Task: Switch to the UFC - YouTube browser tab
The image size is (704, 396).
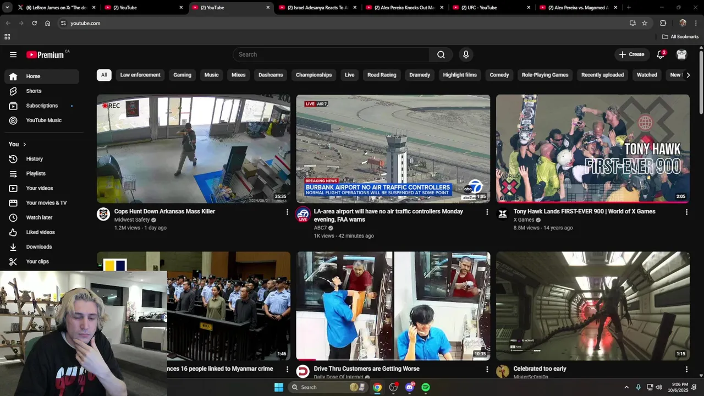Action: click(x=491, y=8)
